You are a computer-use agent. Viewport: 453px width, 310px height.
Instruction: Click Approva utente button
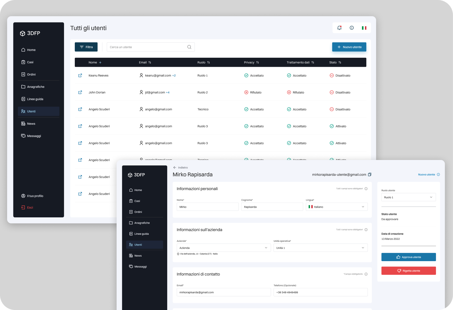tap(408, 257)
